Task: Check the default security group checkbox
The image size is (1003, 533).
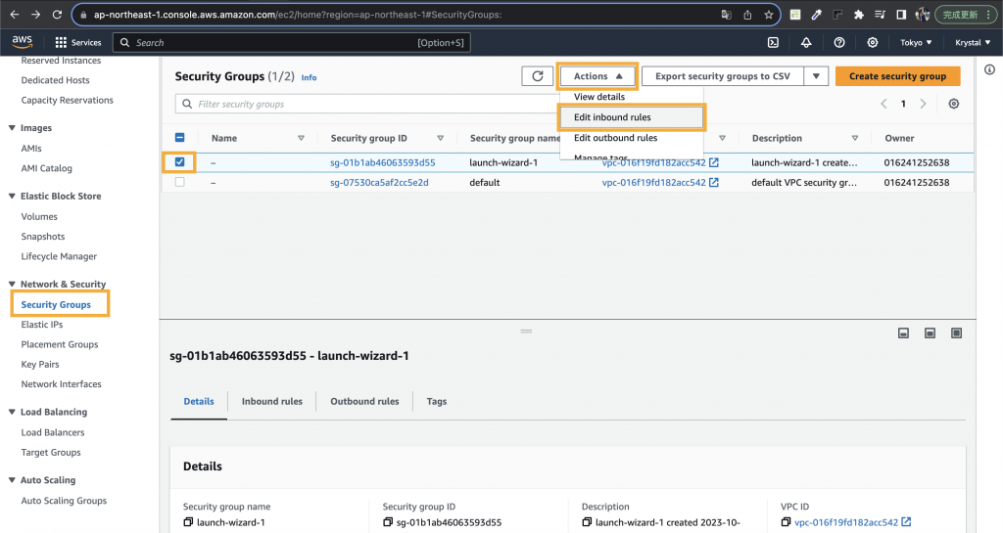Action: [180, 182]
